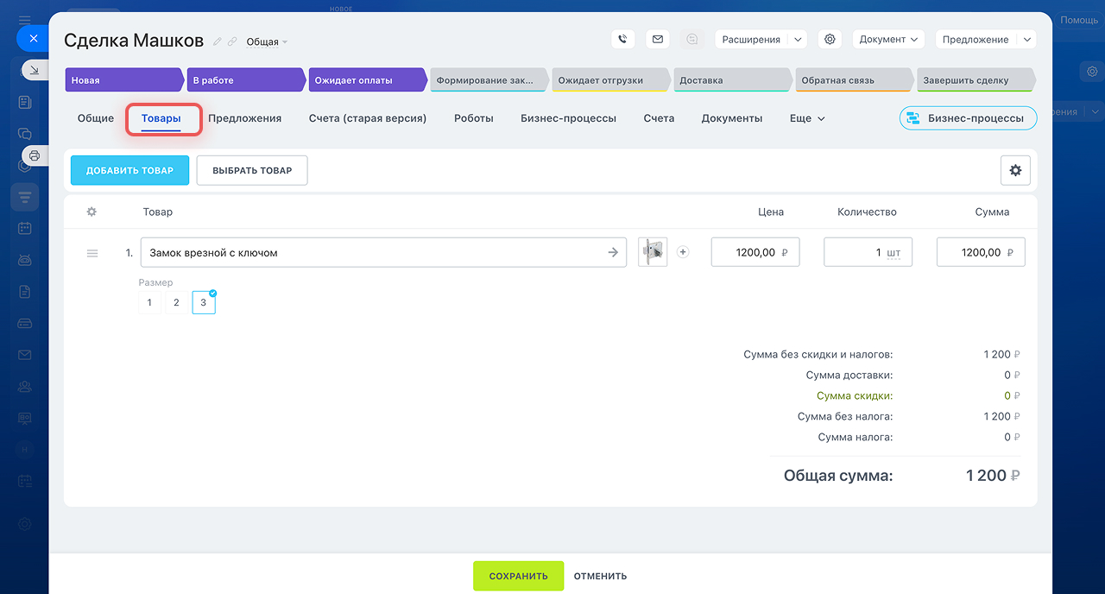
Task: Switch to the Роботы tab
Action: click(473, 118)
